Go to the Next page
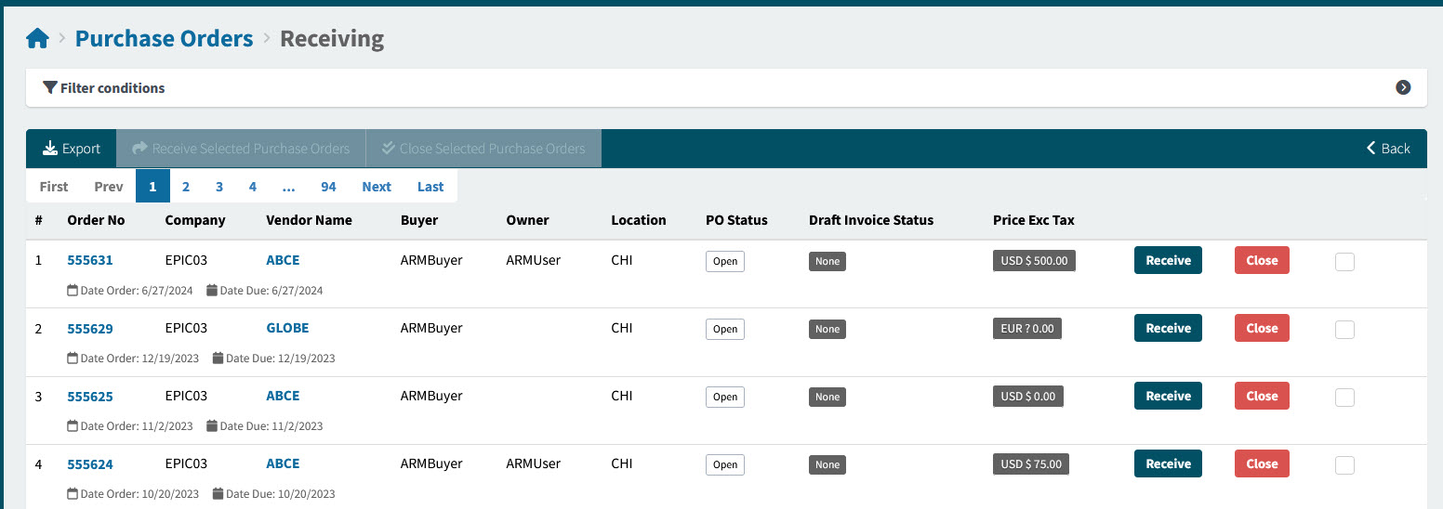This screenshot has width=1443, height=509. [x=377, y=187]
